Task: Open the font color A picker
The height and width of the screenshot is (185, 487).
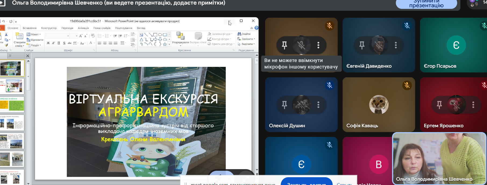Action: 91,43
